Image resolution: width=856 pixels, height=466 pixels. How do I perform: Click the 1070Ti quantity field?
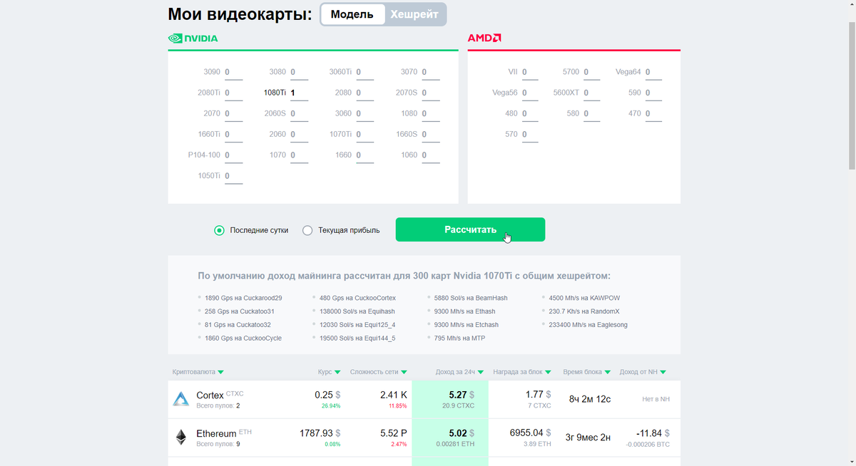point(365,134)
